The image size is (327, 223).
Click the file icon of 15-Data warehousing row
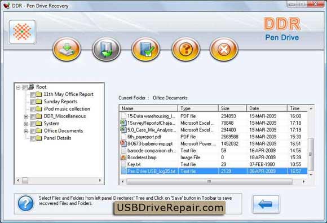[123, 116]
